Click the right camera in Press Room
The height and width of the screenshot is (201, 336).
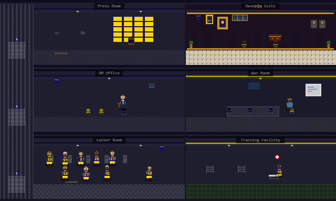coord(83,33)
